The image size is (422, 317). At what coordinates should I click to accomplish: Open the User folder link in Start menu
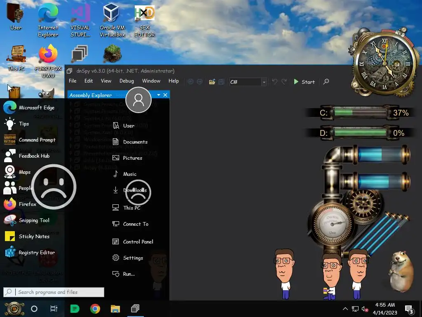(124, 125)
